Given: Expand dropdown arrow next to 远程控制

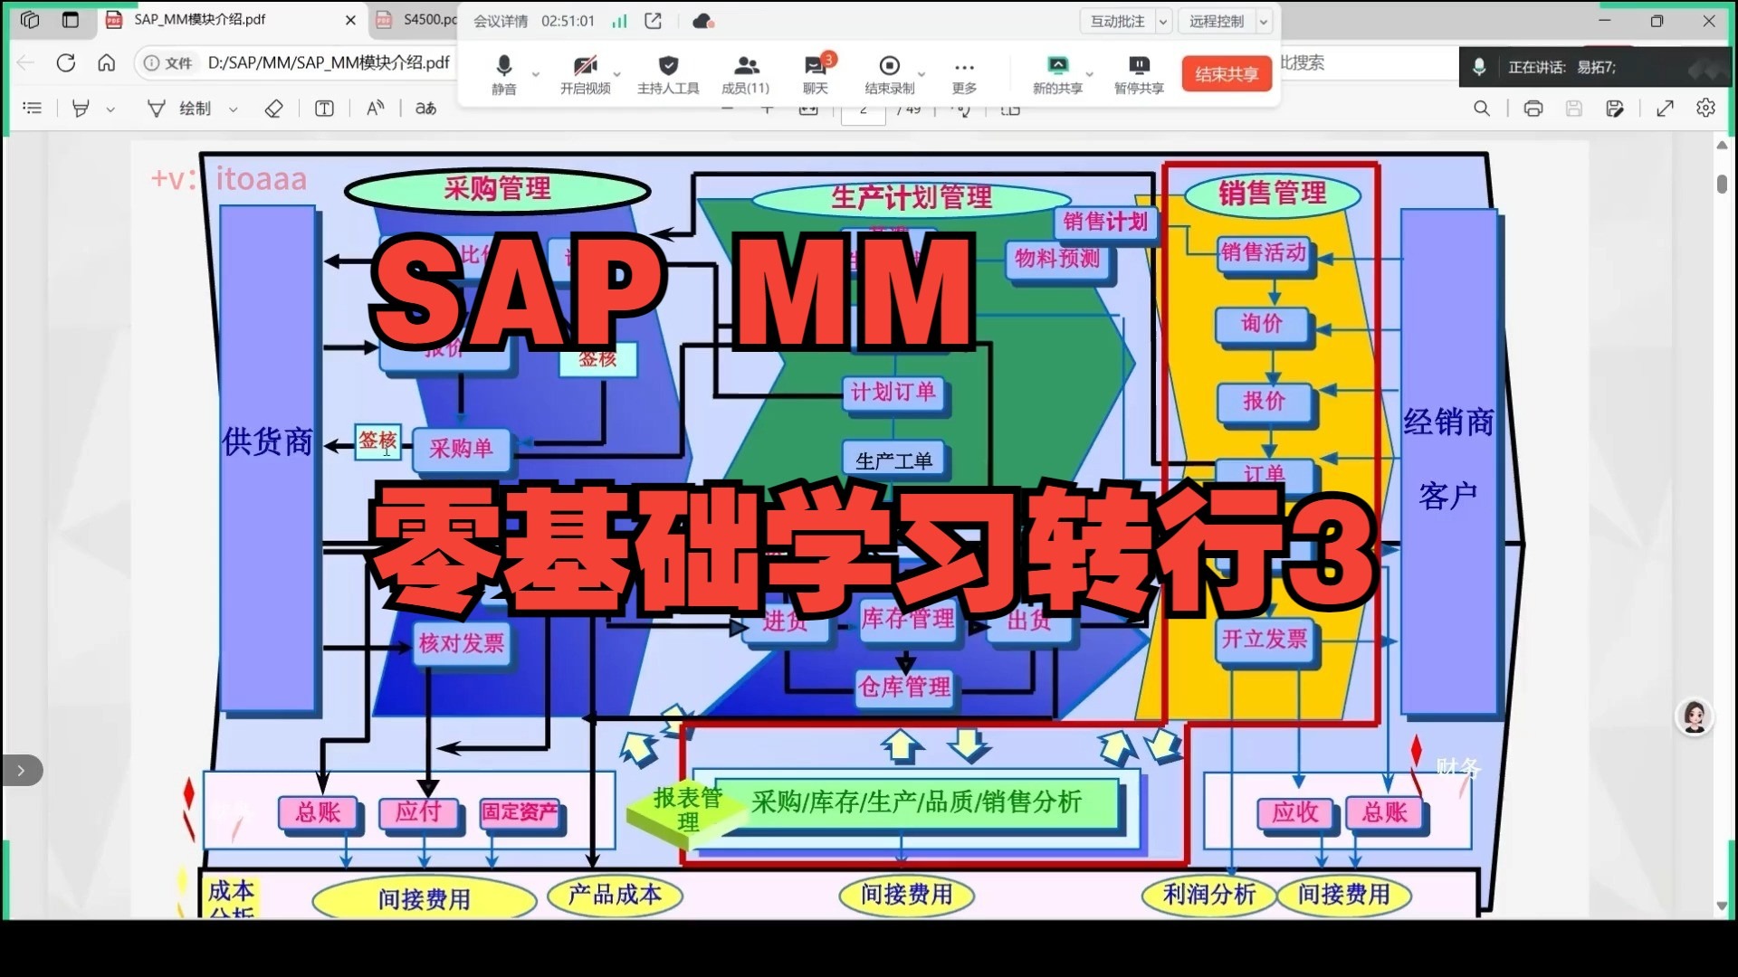Looking at the screenshot, I should pos(1264,21).
